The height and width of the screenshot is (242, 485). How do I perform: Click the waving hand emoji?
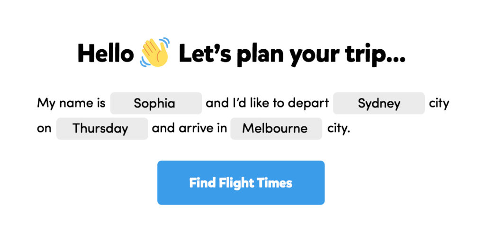[154, 52]
